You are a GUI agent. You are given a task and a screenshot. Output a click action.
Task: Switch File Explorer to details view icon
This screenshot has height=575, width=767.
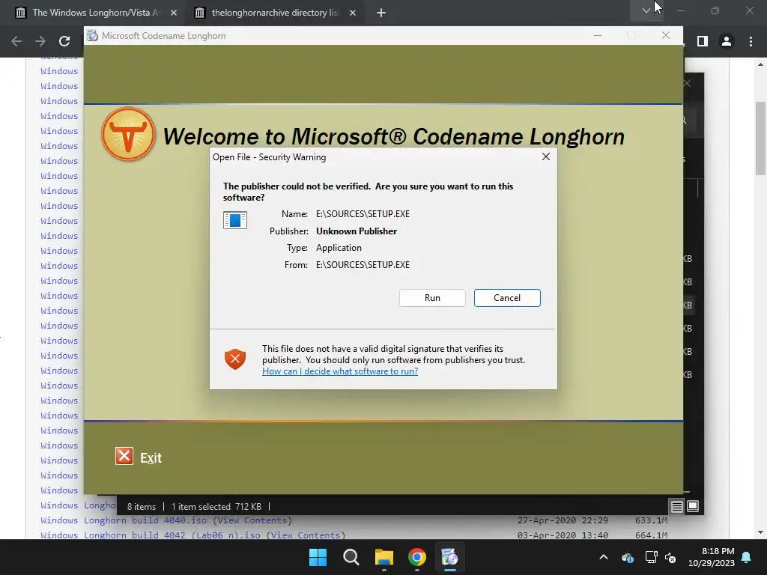[676, 507]
